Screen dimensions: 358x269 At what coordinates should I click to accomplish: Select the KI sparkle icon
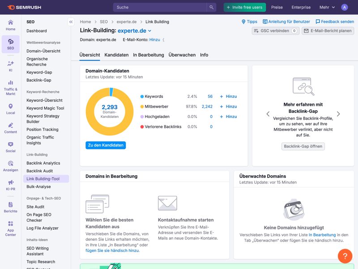10,64
